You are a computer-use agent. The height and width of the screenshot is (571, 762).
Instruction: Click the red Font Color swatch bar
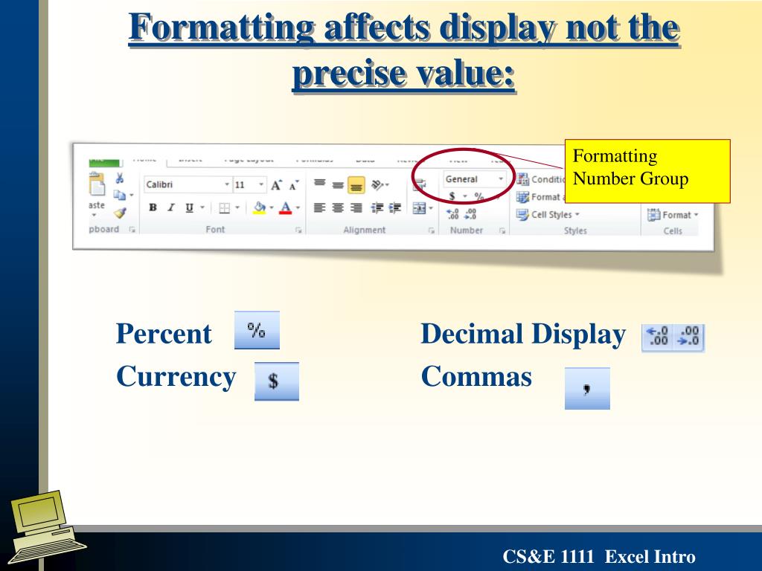[x=286, y=213]
